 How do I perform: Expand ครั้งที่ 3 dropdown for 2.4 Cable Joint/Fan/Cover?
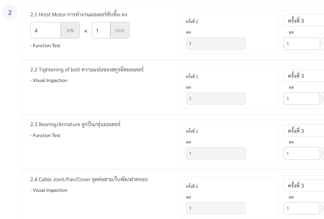point(304,186)
